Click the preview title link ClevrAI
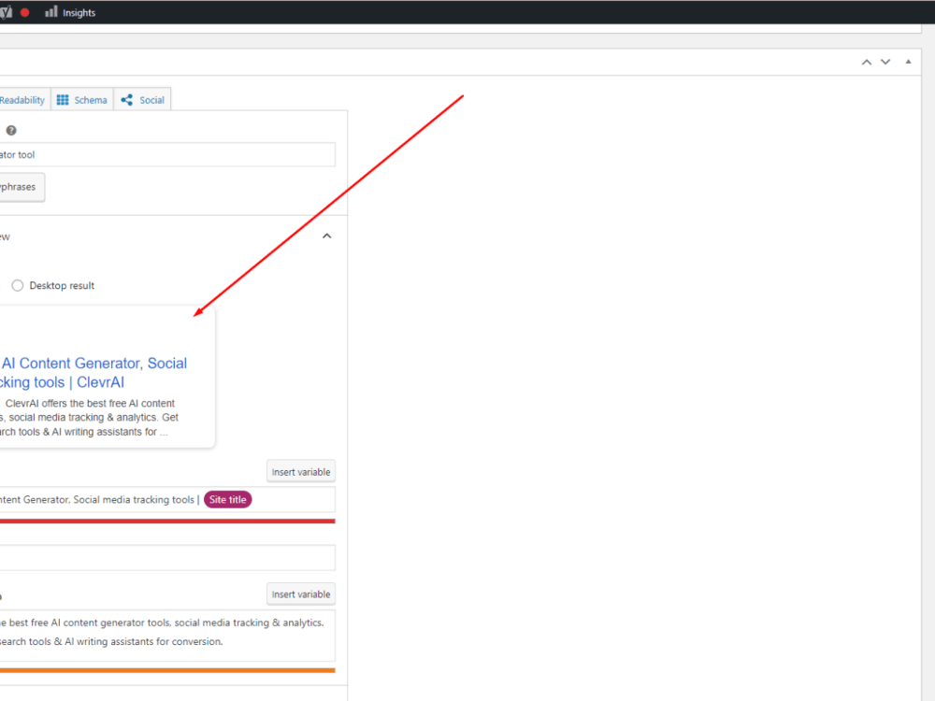 tap(93, 373)
